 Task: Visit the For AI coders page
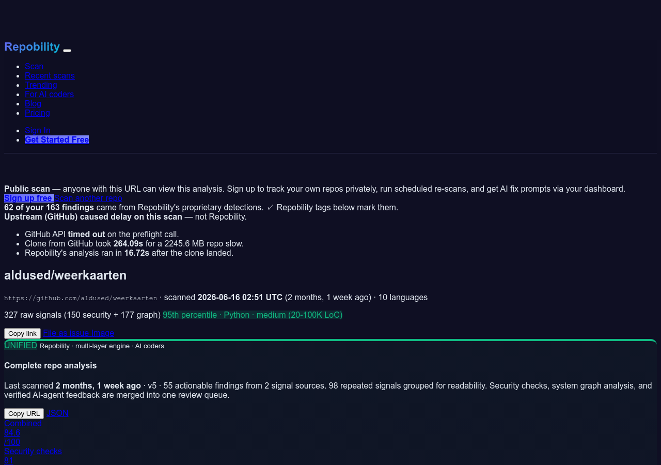[49, 94]
